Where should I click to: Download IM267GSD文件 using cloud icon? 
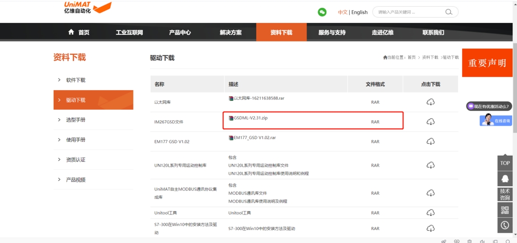coord(430,122)
